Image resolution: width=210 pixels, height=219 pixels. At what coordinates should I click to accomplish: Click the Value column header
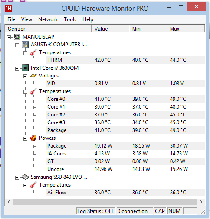tap(111, 29)
